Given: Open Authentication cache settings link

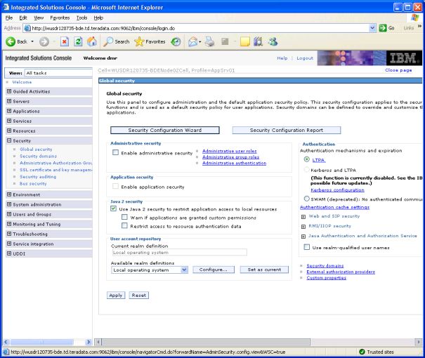Looking at the screenshot, I should (x=334, y=207).
